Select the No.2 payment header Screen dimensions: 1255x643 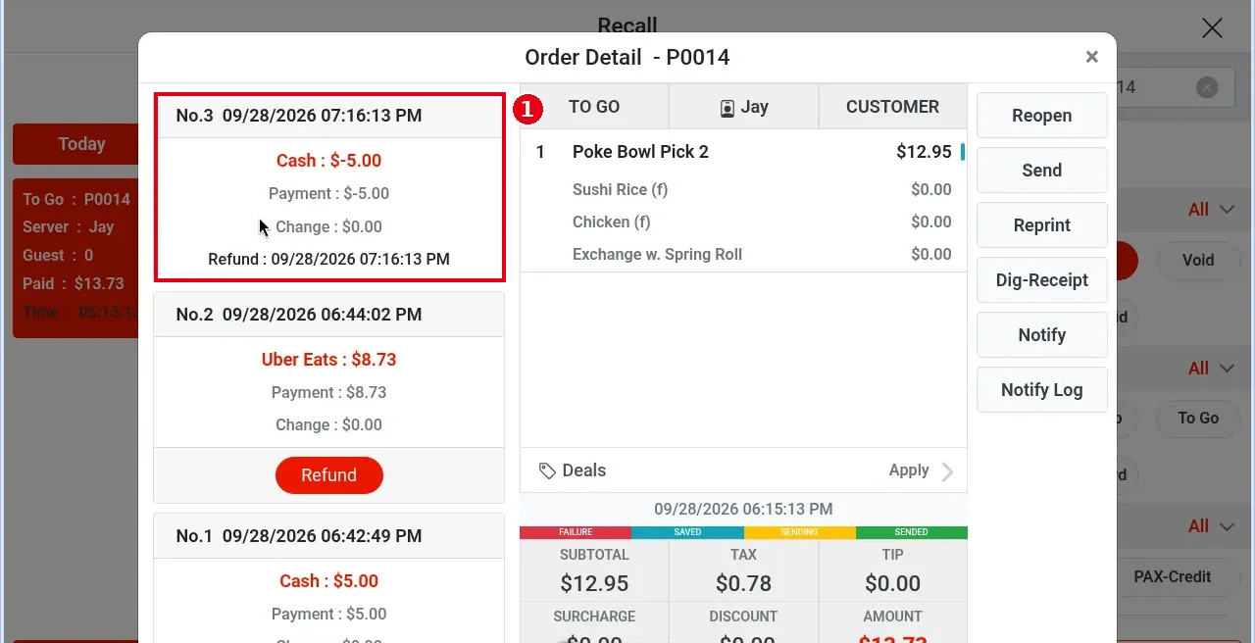329,315
